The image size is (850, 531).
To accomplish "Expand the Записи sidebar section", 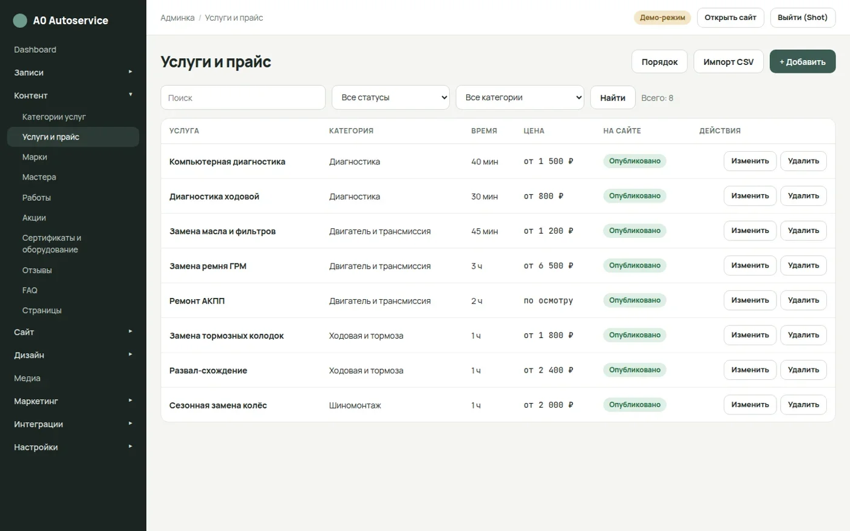I will 73,72.
